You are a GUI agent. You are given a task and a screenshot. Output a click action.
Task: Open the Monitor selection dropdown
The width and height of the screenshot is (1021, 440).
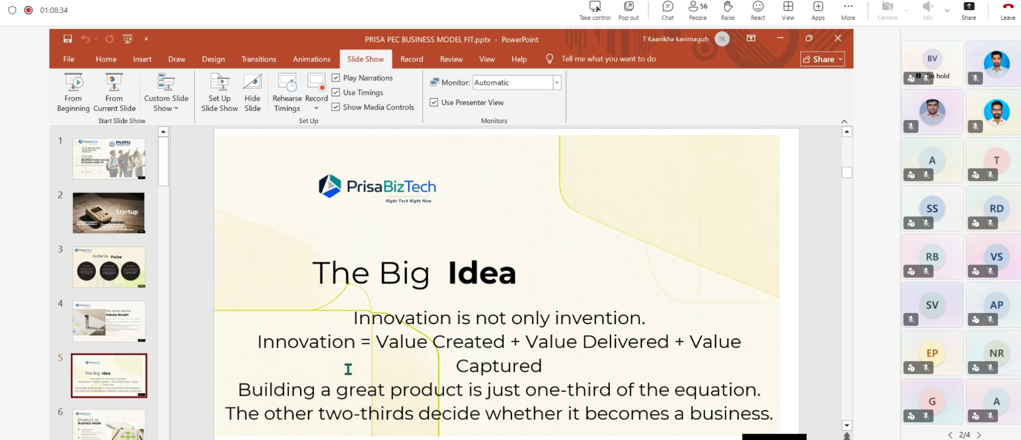pyautogui.click(x=557, y=83)
